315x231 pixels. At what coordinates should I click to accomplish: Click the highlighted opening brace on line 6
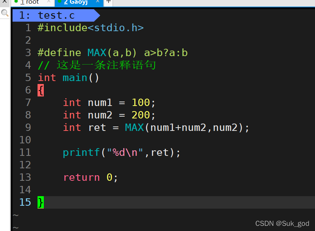click(40, 90)
